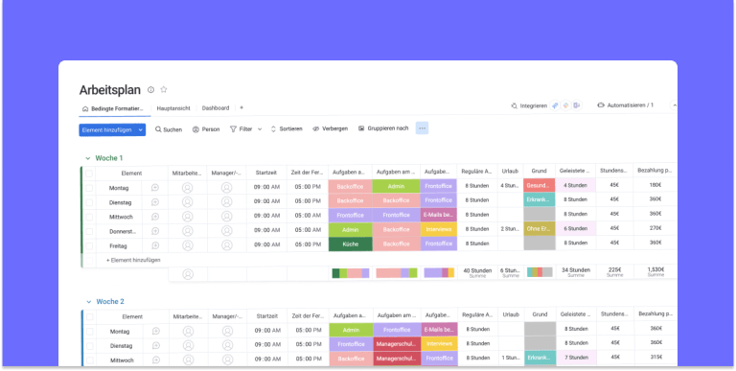Check the Woche 1 Freitag row checkbox
The height and width of the screenshot is (371, 736).
tap(89, 245)
